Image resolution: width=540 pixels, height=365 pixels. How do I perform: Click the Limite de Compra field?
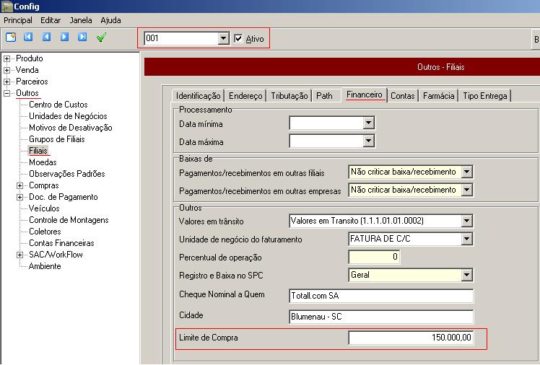point(411,338)
